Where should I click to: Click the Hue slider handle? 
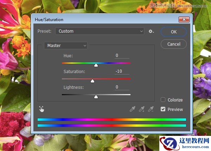point(96,65)
